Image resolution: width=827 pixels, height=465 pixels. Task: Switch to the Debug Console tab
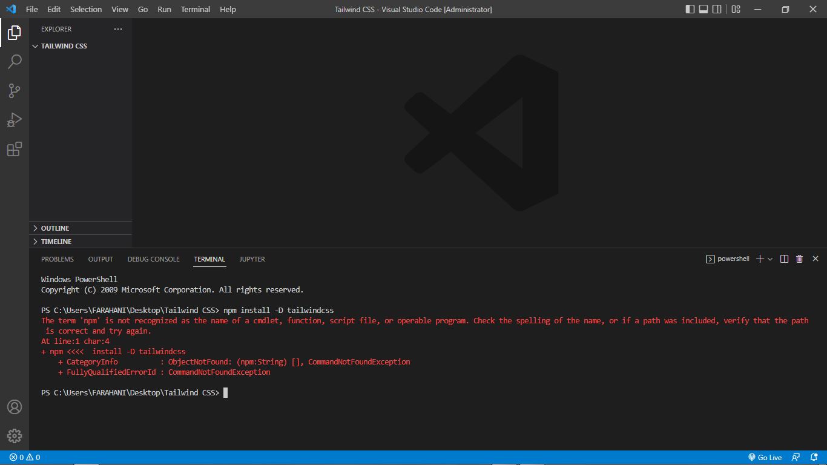[153, 259]
